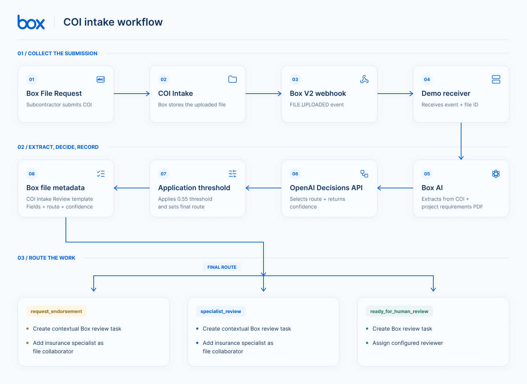Image resolution: width=527 pixels, height=384 pixels.
Task: Click the "Box file metadata" card title
Action: pyautogui.click(x=56, y=188)
